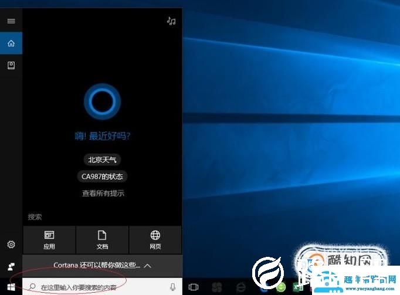The height and width of the screenshot is (295, 400).
Task: Open the Cortana Notebook icon
Action: point(11,66)
